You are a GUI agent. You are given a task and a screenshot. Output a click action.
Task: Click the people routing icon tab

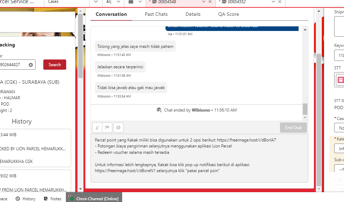click(x=109, y=2)
